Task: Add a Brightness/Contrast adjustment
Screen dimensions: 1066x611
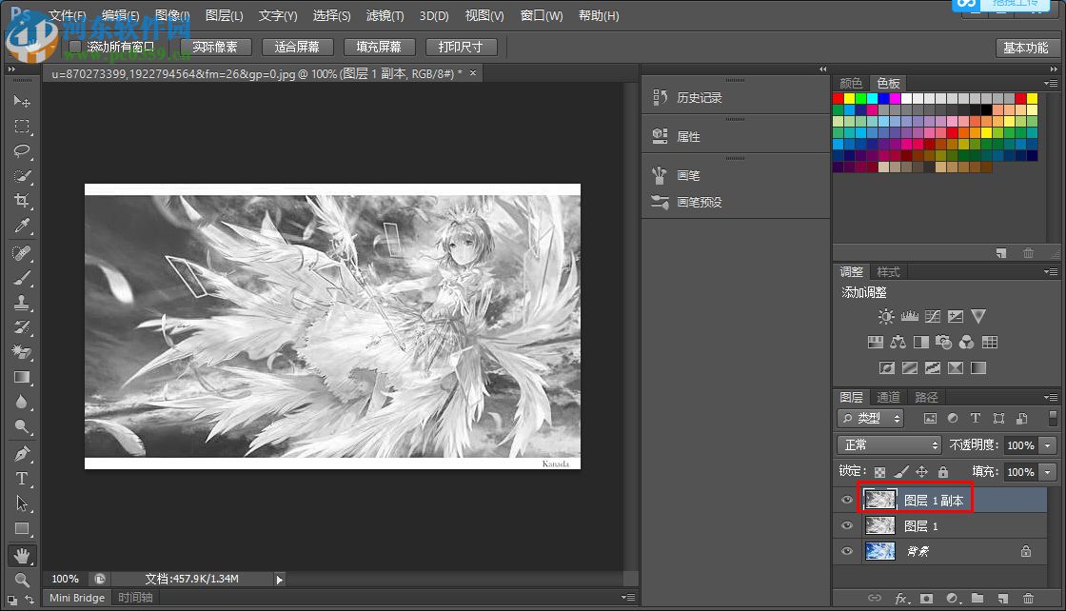Action: pyautogui.click(x=886, y=317)
